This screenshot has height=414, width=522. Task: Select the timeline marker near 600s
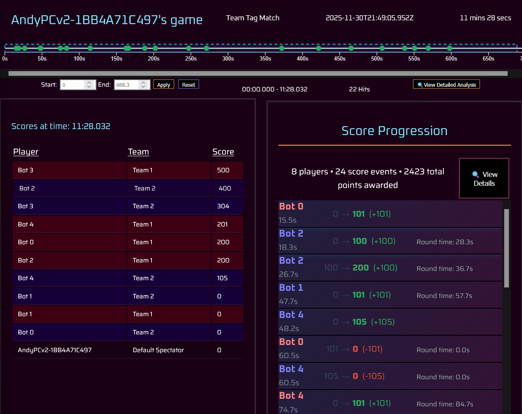450,49
